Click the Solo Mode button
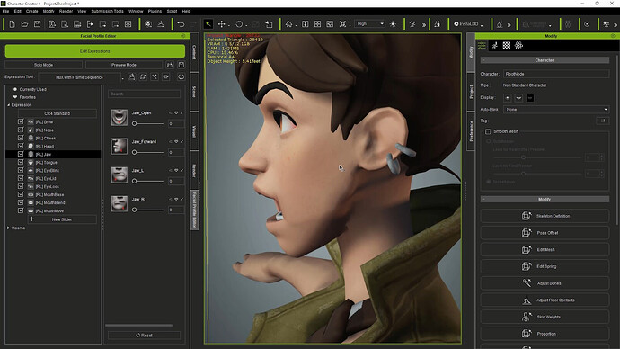This screenshot has width=620, height=349. click(x=43, y=65)
